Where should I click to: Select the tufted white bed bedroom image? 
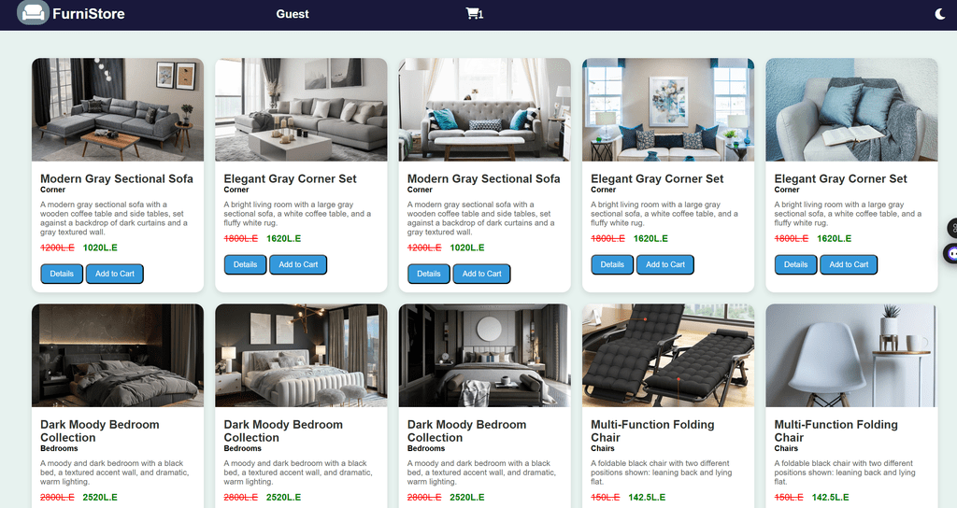click(x=301, y=356)
